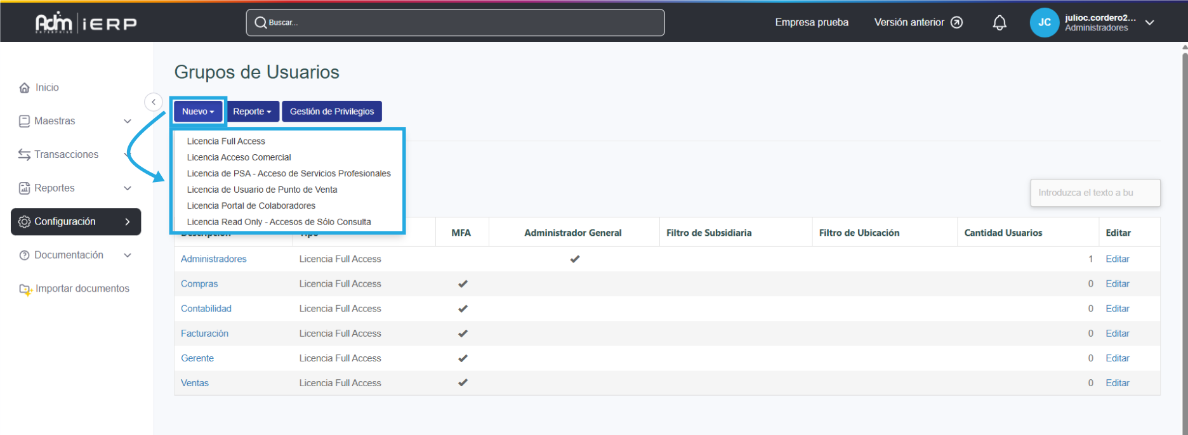Image resolution: width=1188 pixels, height=435 pixels.
Task: Choose Licencia Portal de Colaboradores option
Action: pyautogui.click(x=251, y=205)
